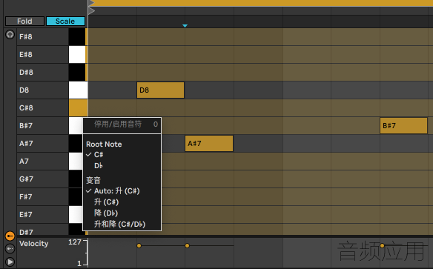
Task: Click the E#8 pitch label
Action: point(26,55)
